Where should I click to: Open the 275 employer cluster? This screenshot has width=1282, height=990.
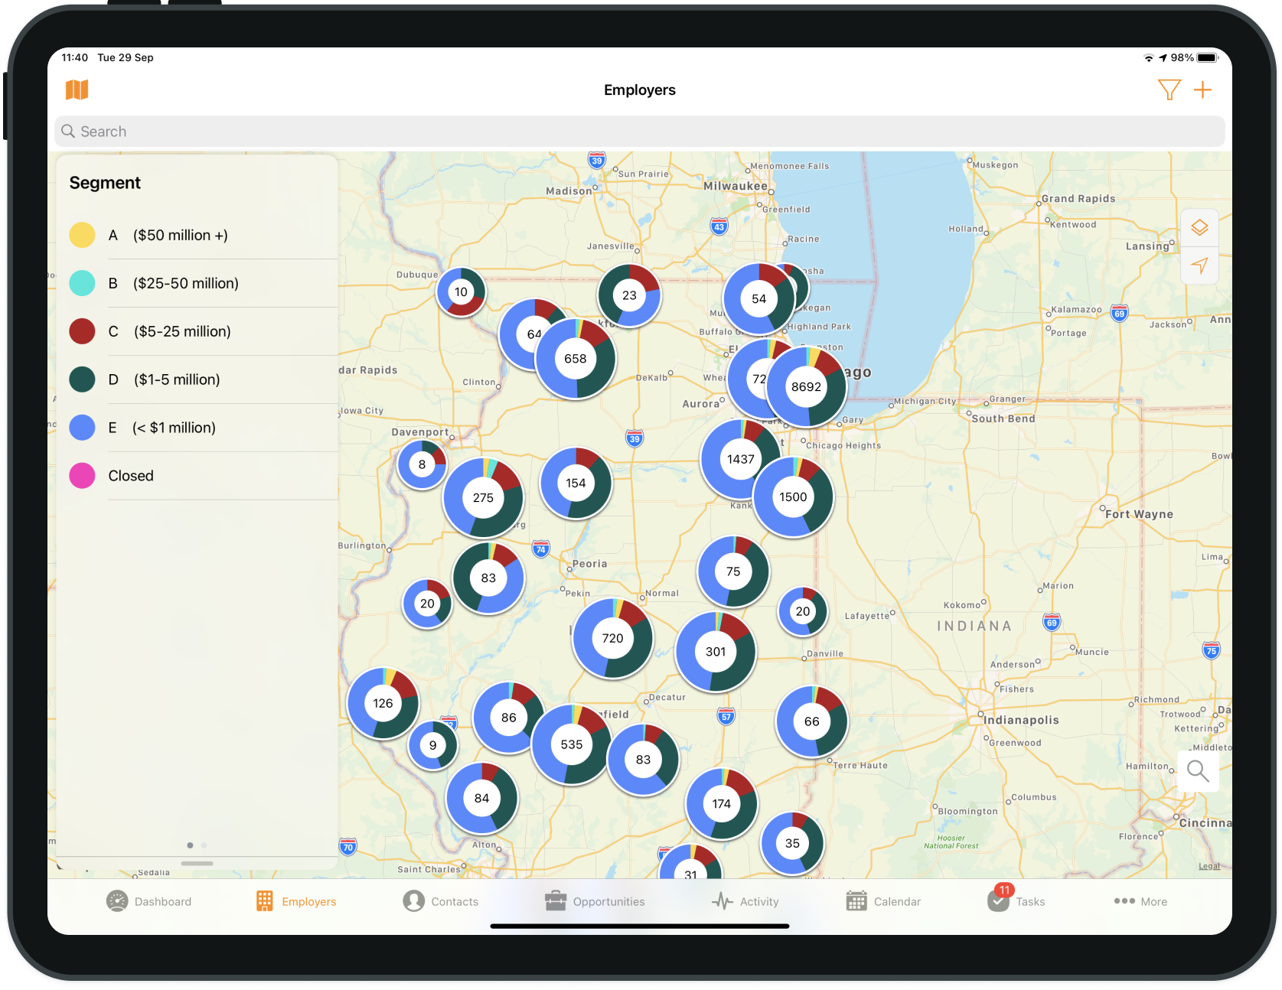coord(483,498)
